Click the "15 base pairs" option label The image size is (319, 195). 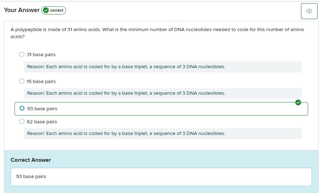coord(41,82)
